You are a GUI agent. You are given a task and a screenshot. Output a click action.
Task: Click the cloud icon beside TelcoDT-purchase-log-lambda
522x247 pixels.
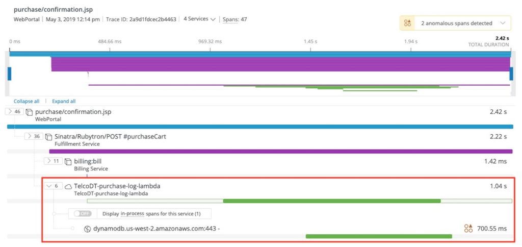click(x=68, y=186)
